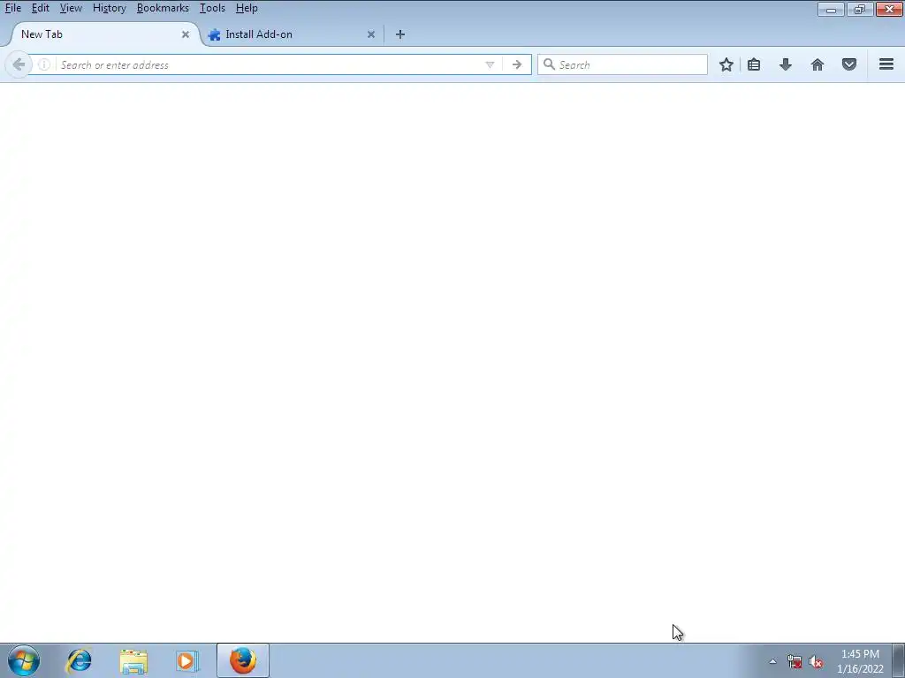Open the Help menu
Viewport: 905px width, 678px height.
[x=247, y=8]
